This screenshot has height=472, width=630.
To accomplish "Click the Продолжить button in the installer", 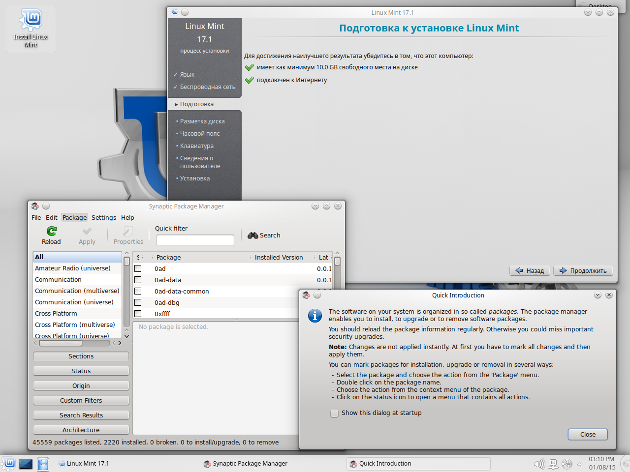I will point(583,270).
